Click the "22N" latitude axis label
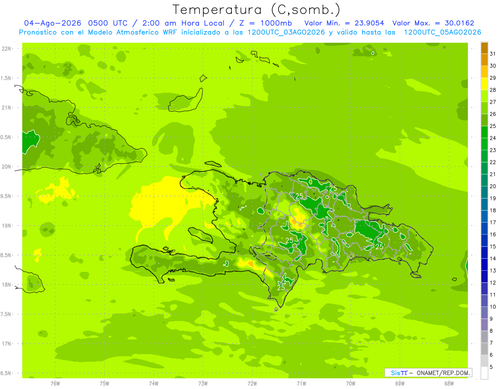Screen dimensions: 504x389 6,49
